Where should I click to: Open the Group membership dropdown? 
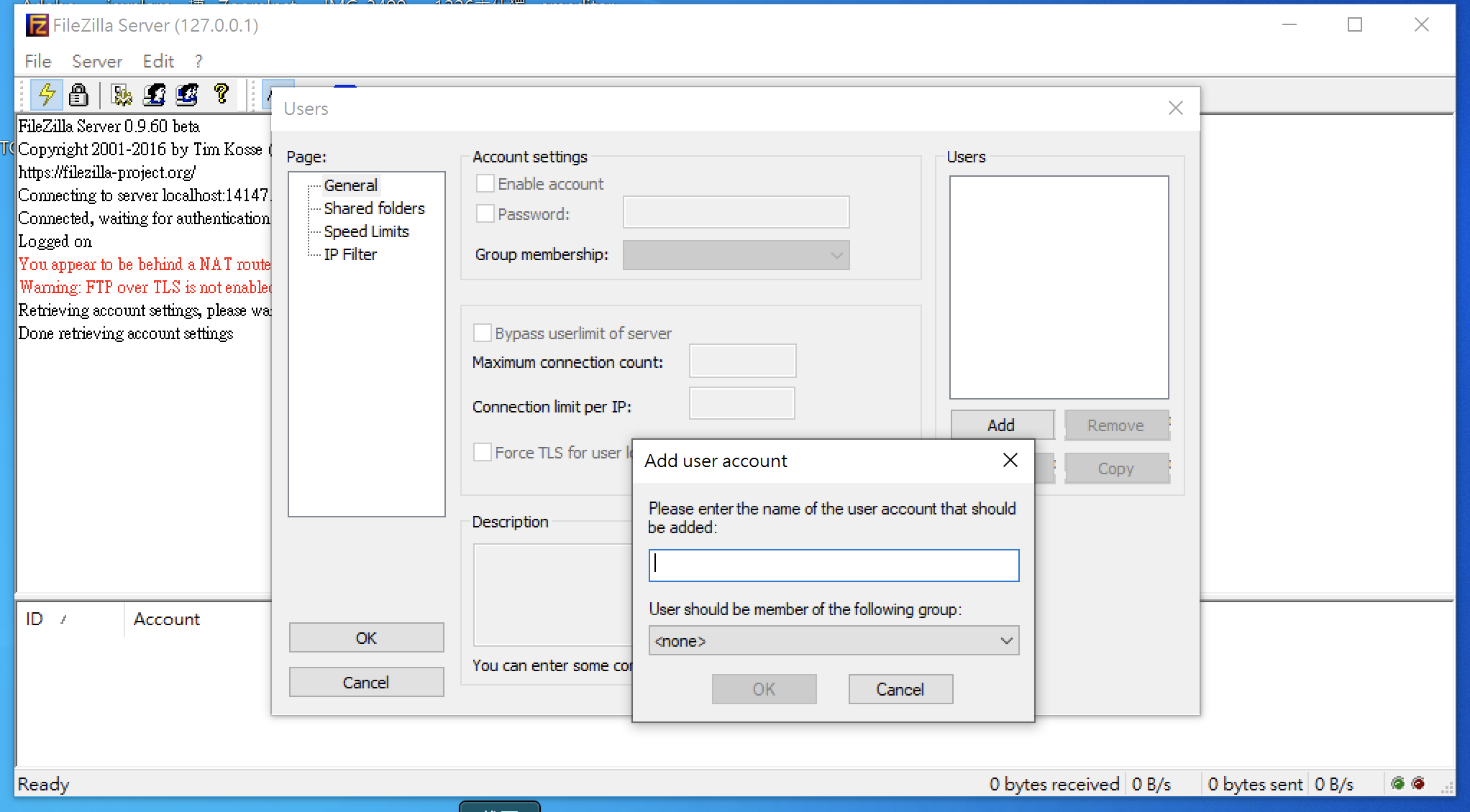tap(736, 255)
